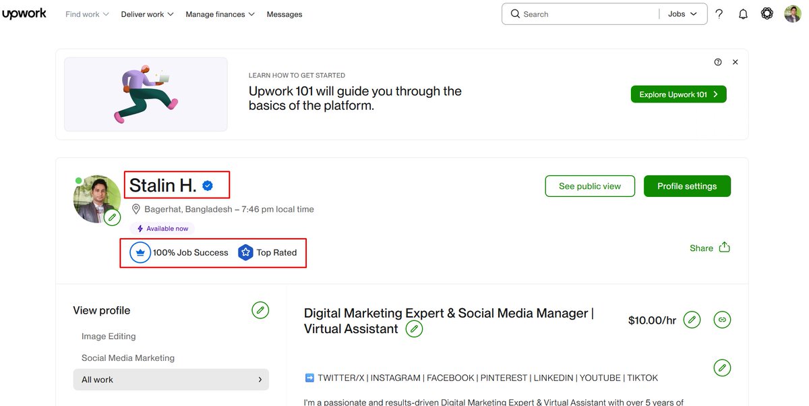Viewport: 809px width, 406px height.
Task: Click the search magnifier icon
Action: coord(515,13)
